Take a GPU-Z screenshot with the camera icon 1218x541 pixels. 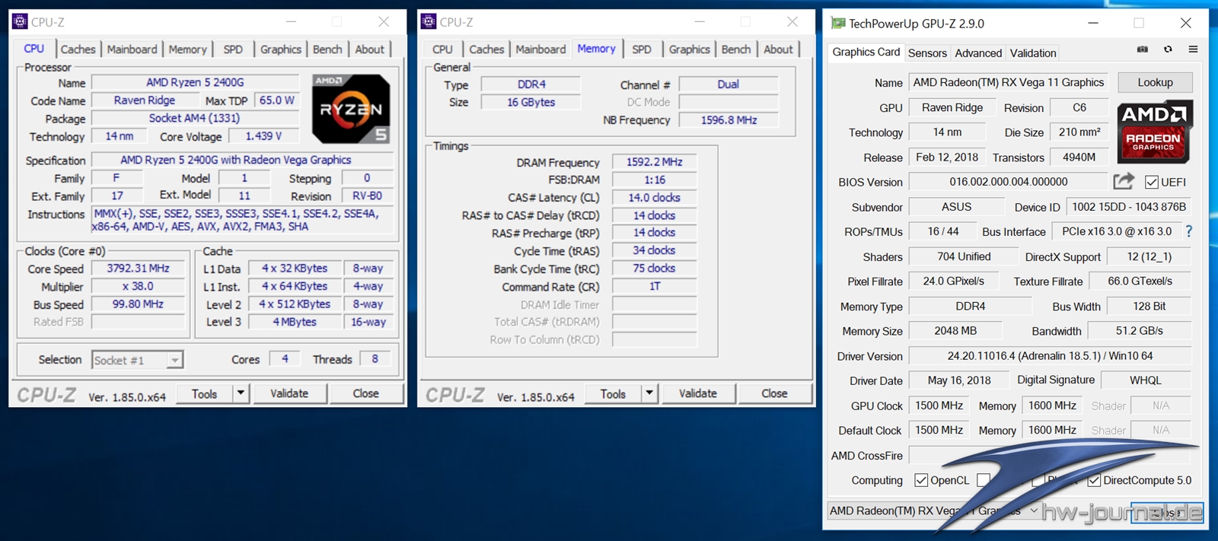coord(1143,49)
